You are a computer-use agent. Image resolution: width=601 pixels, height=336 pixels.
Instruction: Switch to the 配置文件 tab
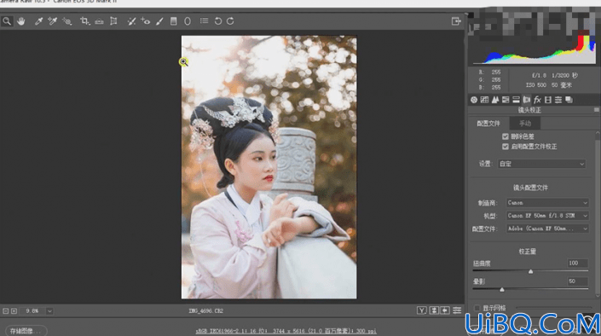[488, 124]
